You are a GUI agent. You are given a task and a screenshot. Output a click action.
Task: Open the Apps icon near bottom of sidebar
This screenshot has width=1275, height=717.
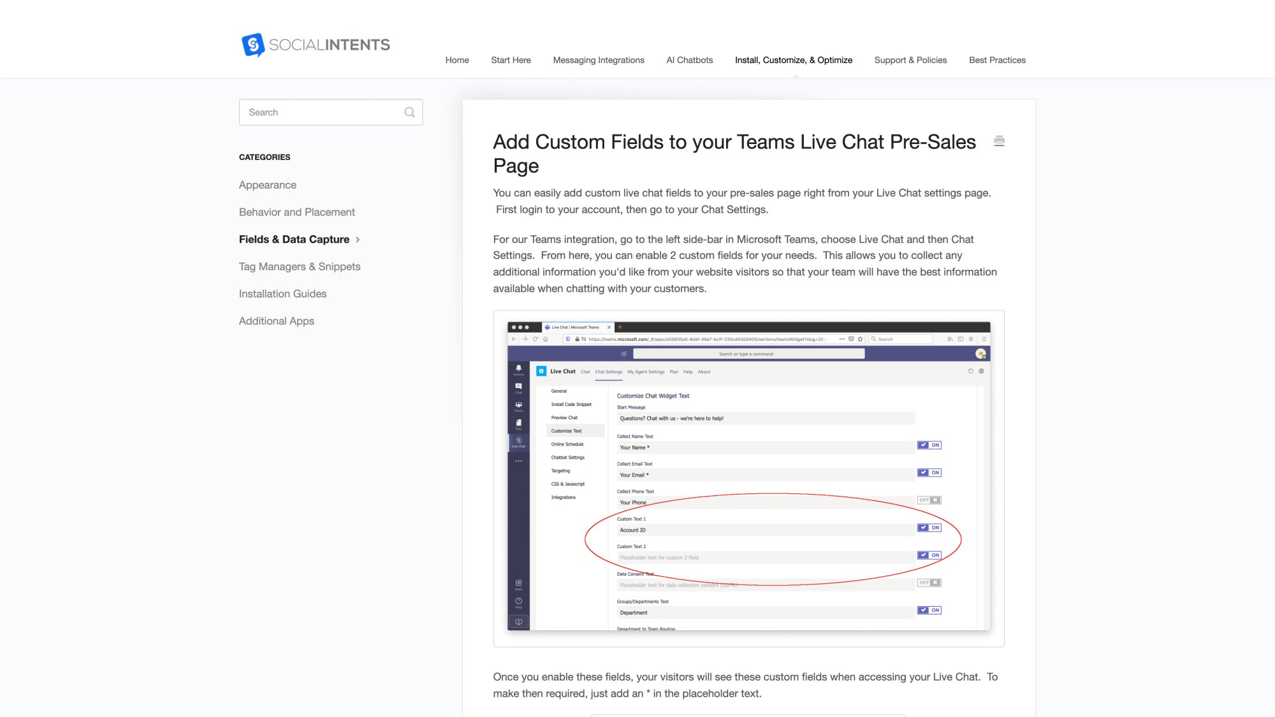(x=518, y=582)
